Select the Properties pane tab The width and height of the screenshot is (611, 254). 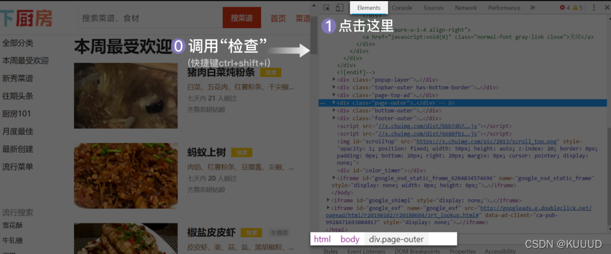(462, 251)
